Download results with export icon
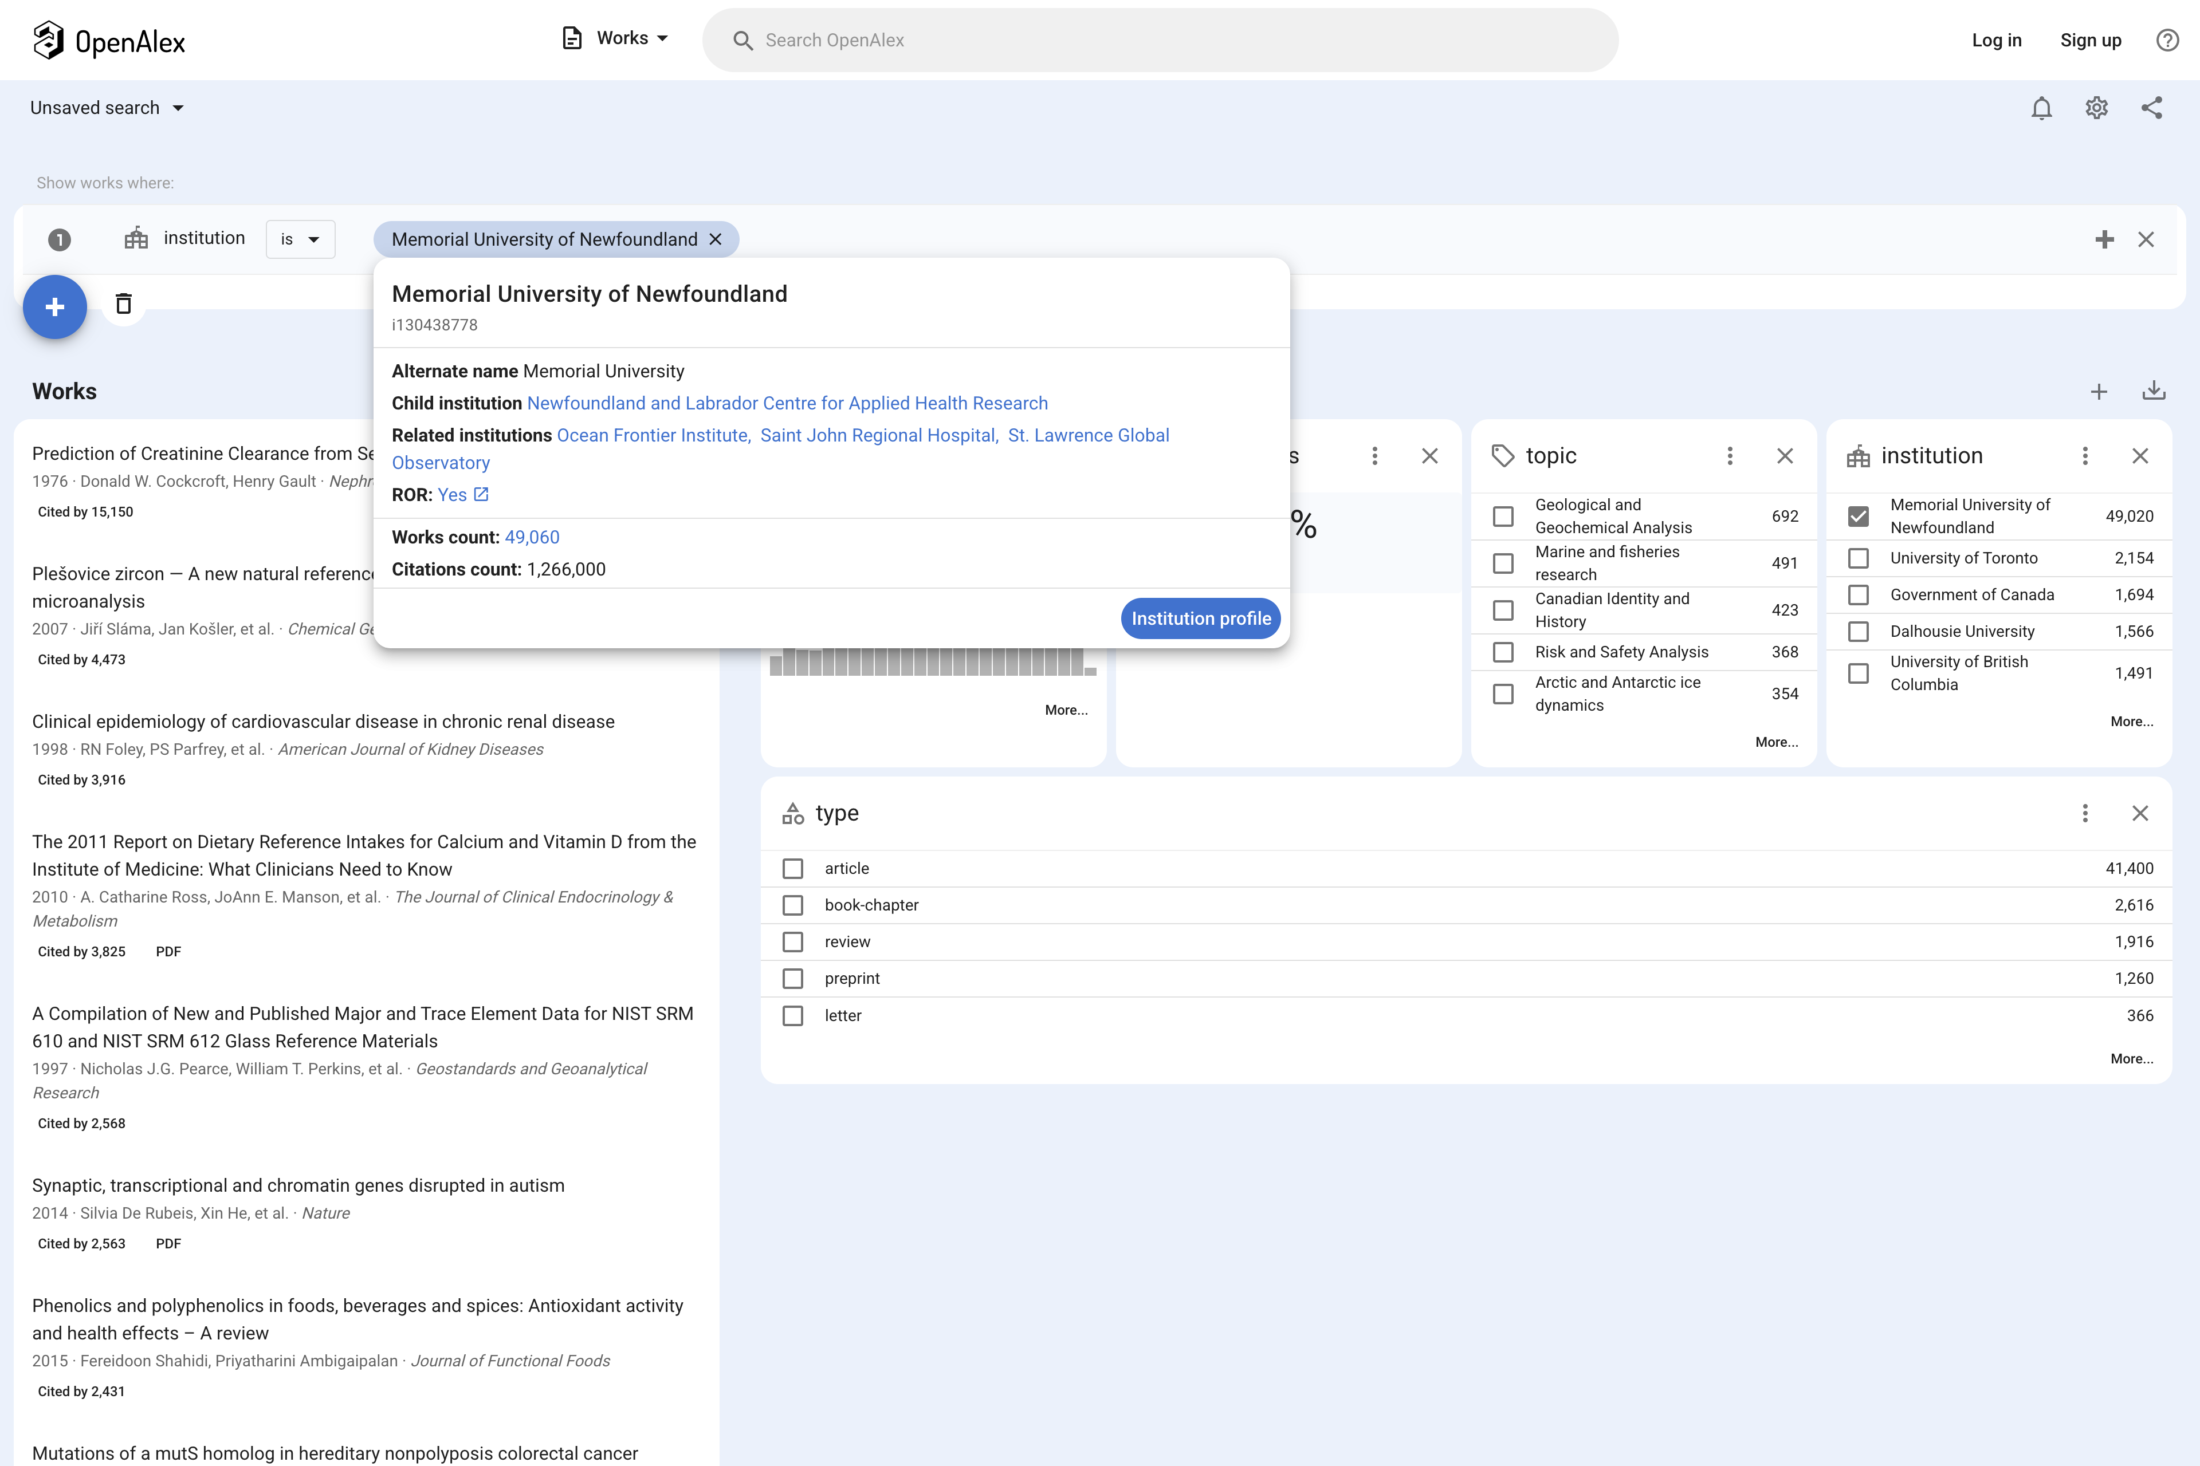The height and width of the screenshot is (1466, 2200). 2153,391
